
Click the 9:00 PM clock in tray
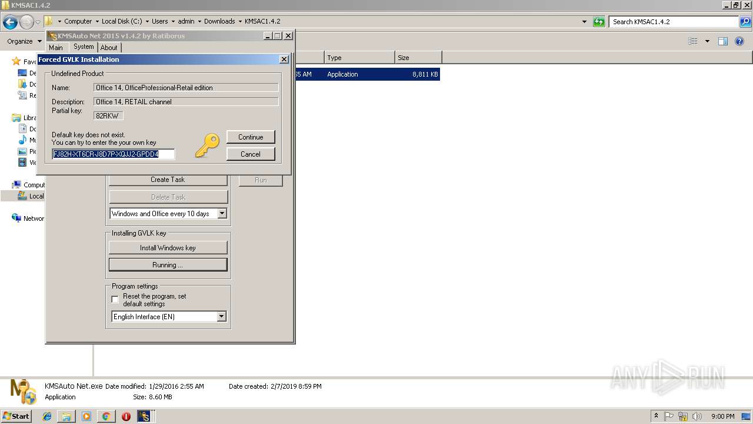[x=722, y=416]
